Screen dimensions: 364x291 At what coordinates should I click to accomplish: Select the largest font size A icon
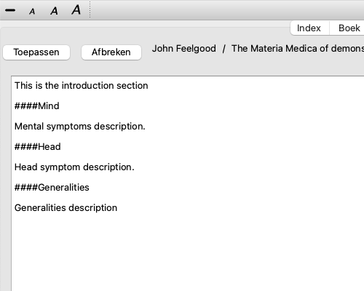[76, 9]
